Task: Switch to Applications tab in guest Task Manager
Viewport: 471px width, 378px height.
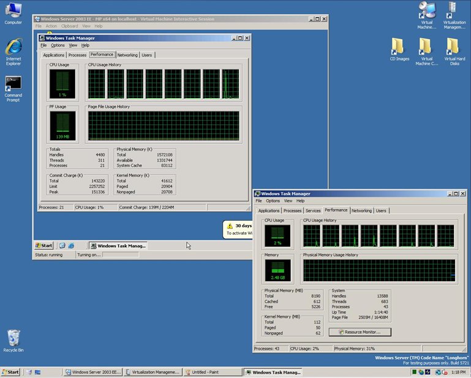Action: coord(53,55)
